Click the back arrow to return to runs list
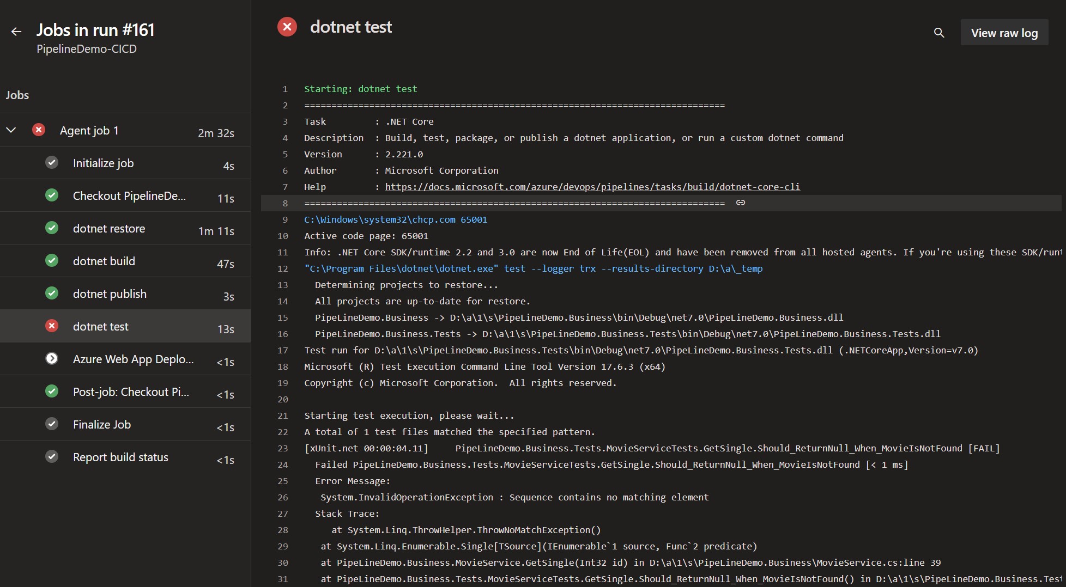The image size is (1066, 587). click(x=16, y=32)
